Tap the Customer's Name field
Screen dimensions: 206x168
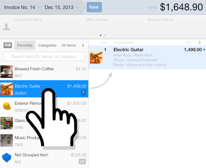(x=28, y=20)
